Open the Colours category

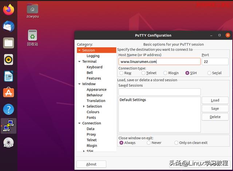pyautogui.click(x=93, y=112)
